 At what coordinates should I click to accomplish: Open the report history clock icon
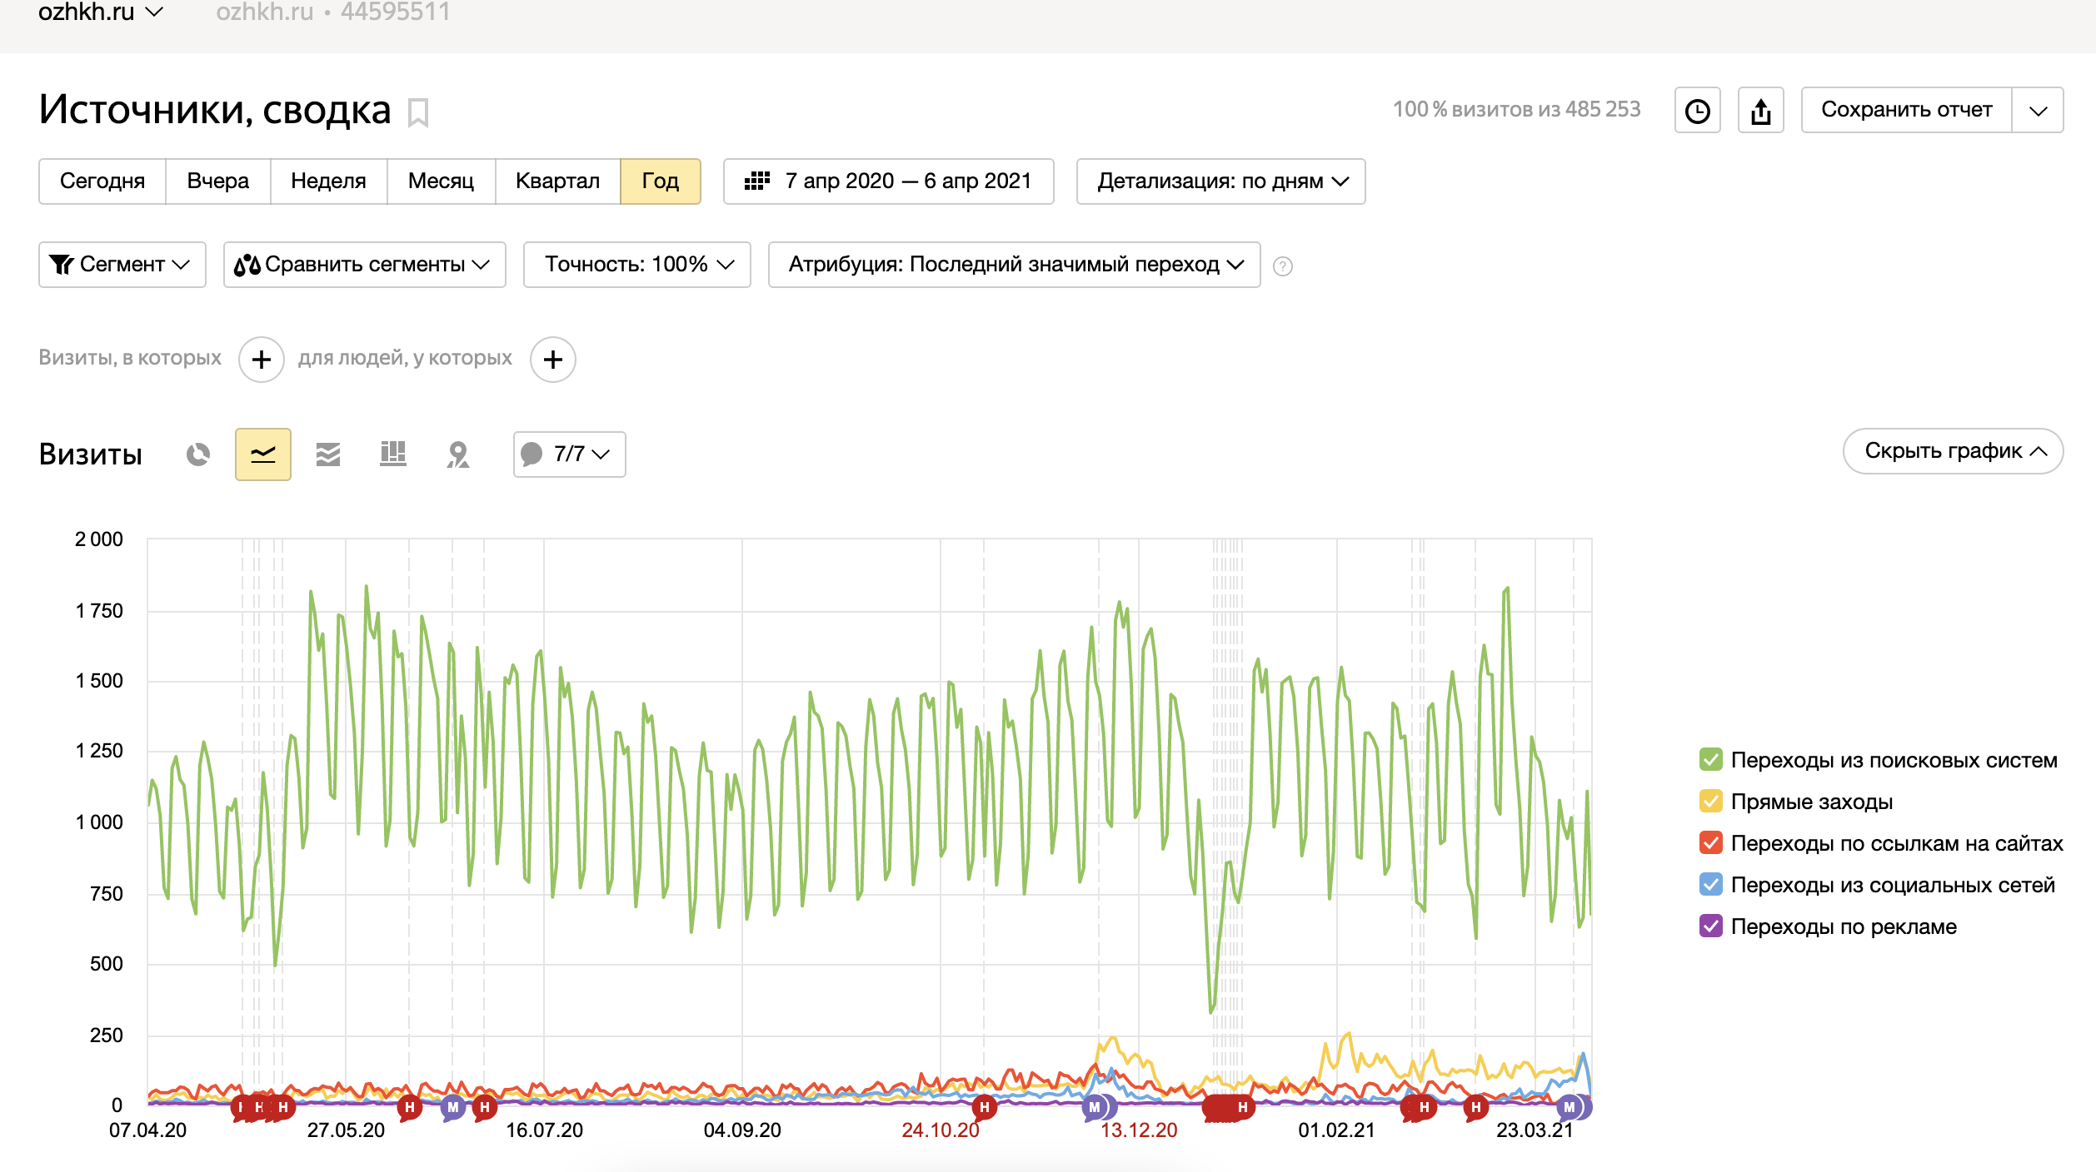click(1697, 111)
